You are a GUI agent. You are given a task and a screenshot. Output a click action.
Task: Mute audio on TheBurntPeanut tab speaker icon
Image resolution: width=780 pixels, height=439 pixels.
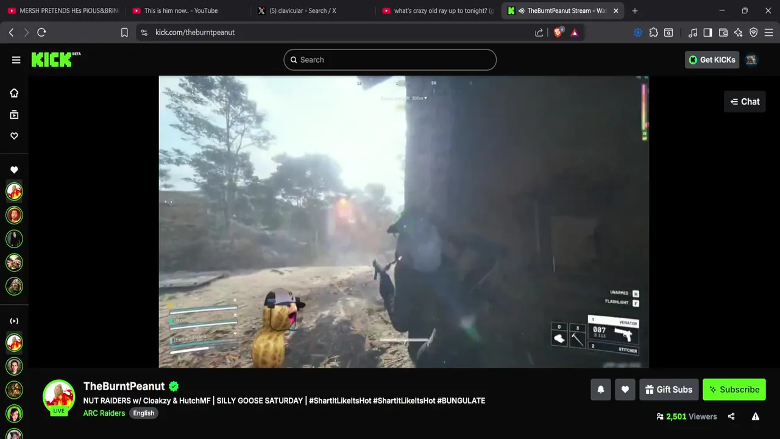pos(521,11)
